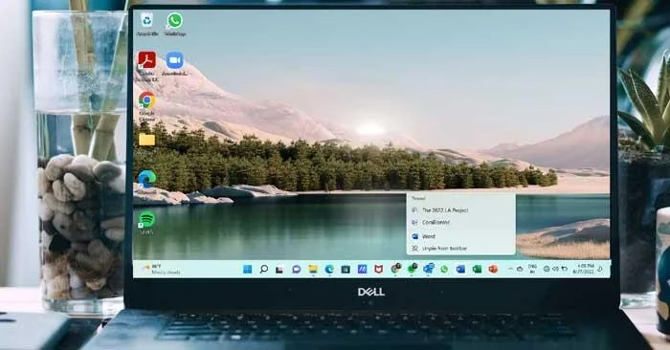Open the weather widget on the taskbar

tap(162, 269)
